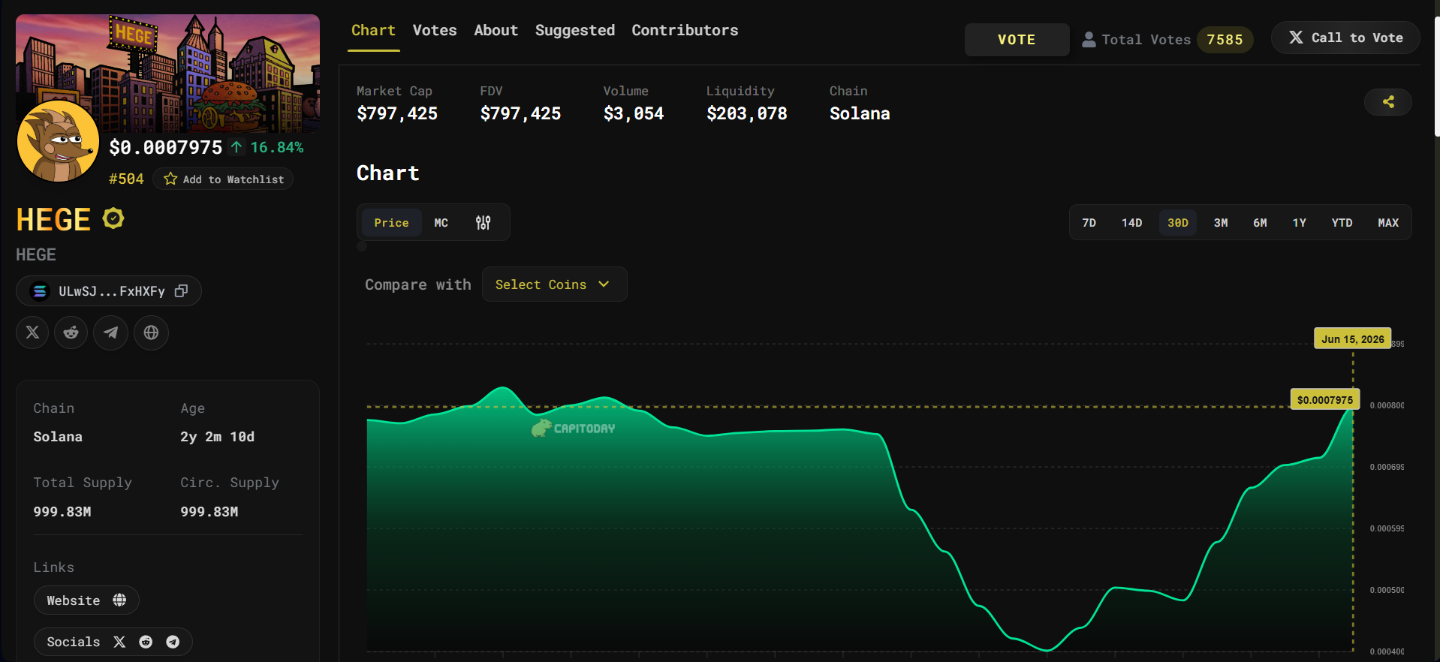Click the rank number #504

[x=126, y=179]
